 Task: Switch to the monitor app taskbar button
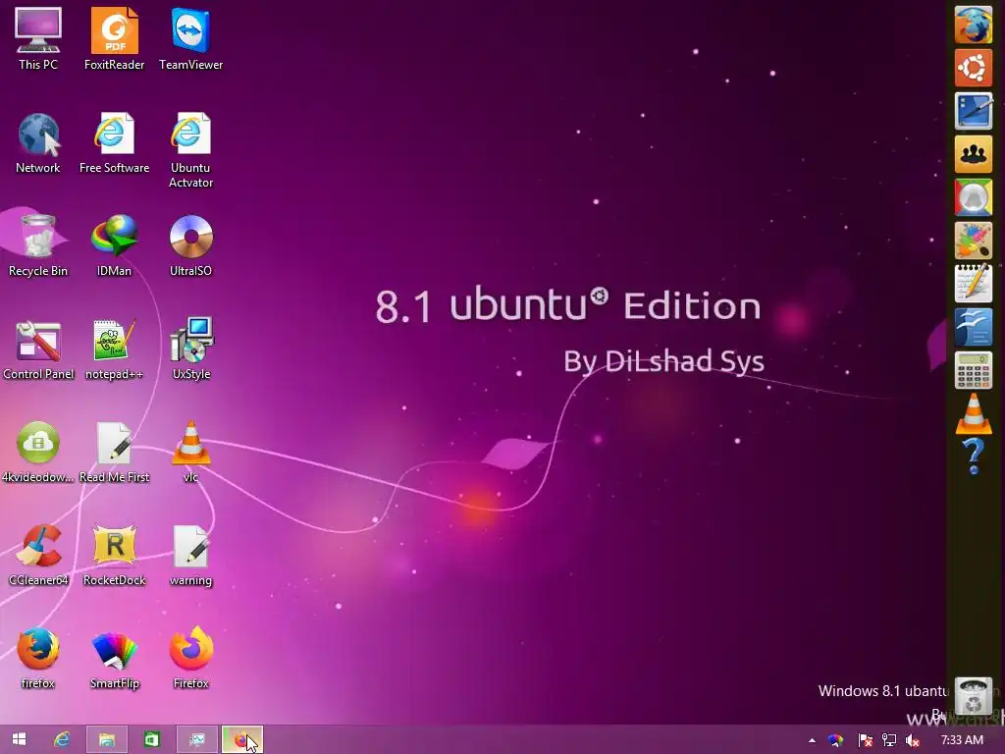tap(197, 740)
